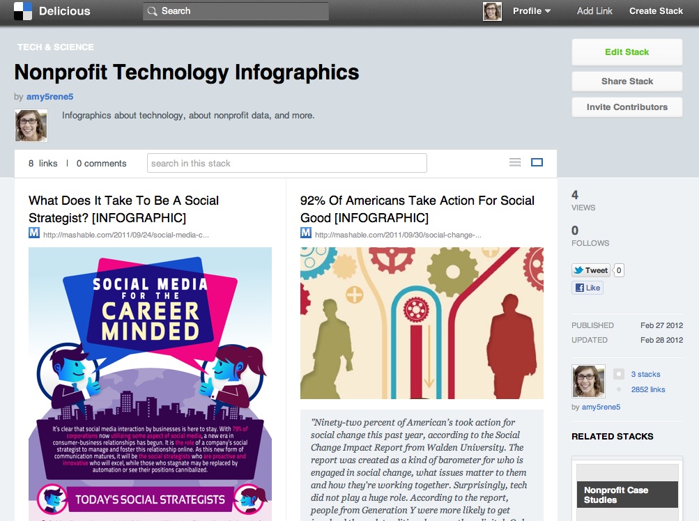The width and height of the screenshot is (699, 521).
Task: Click the 8 links count
Action: click(43, 164)
